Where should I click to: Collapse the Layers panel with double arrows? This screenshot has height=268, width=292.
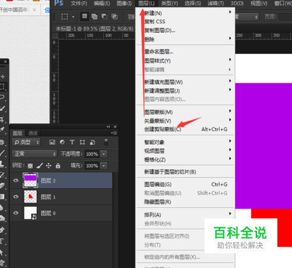[109, 127]
